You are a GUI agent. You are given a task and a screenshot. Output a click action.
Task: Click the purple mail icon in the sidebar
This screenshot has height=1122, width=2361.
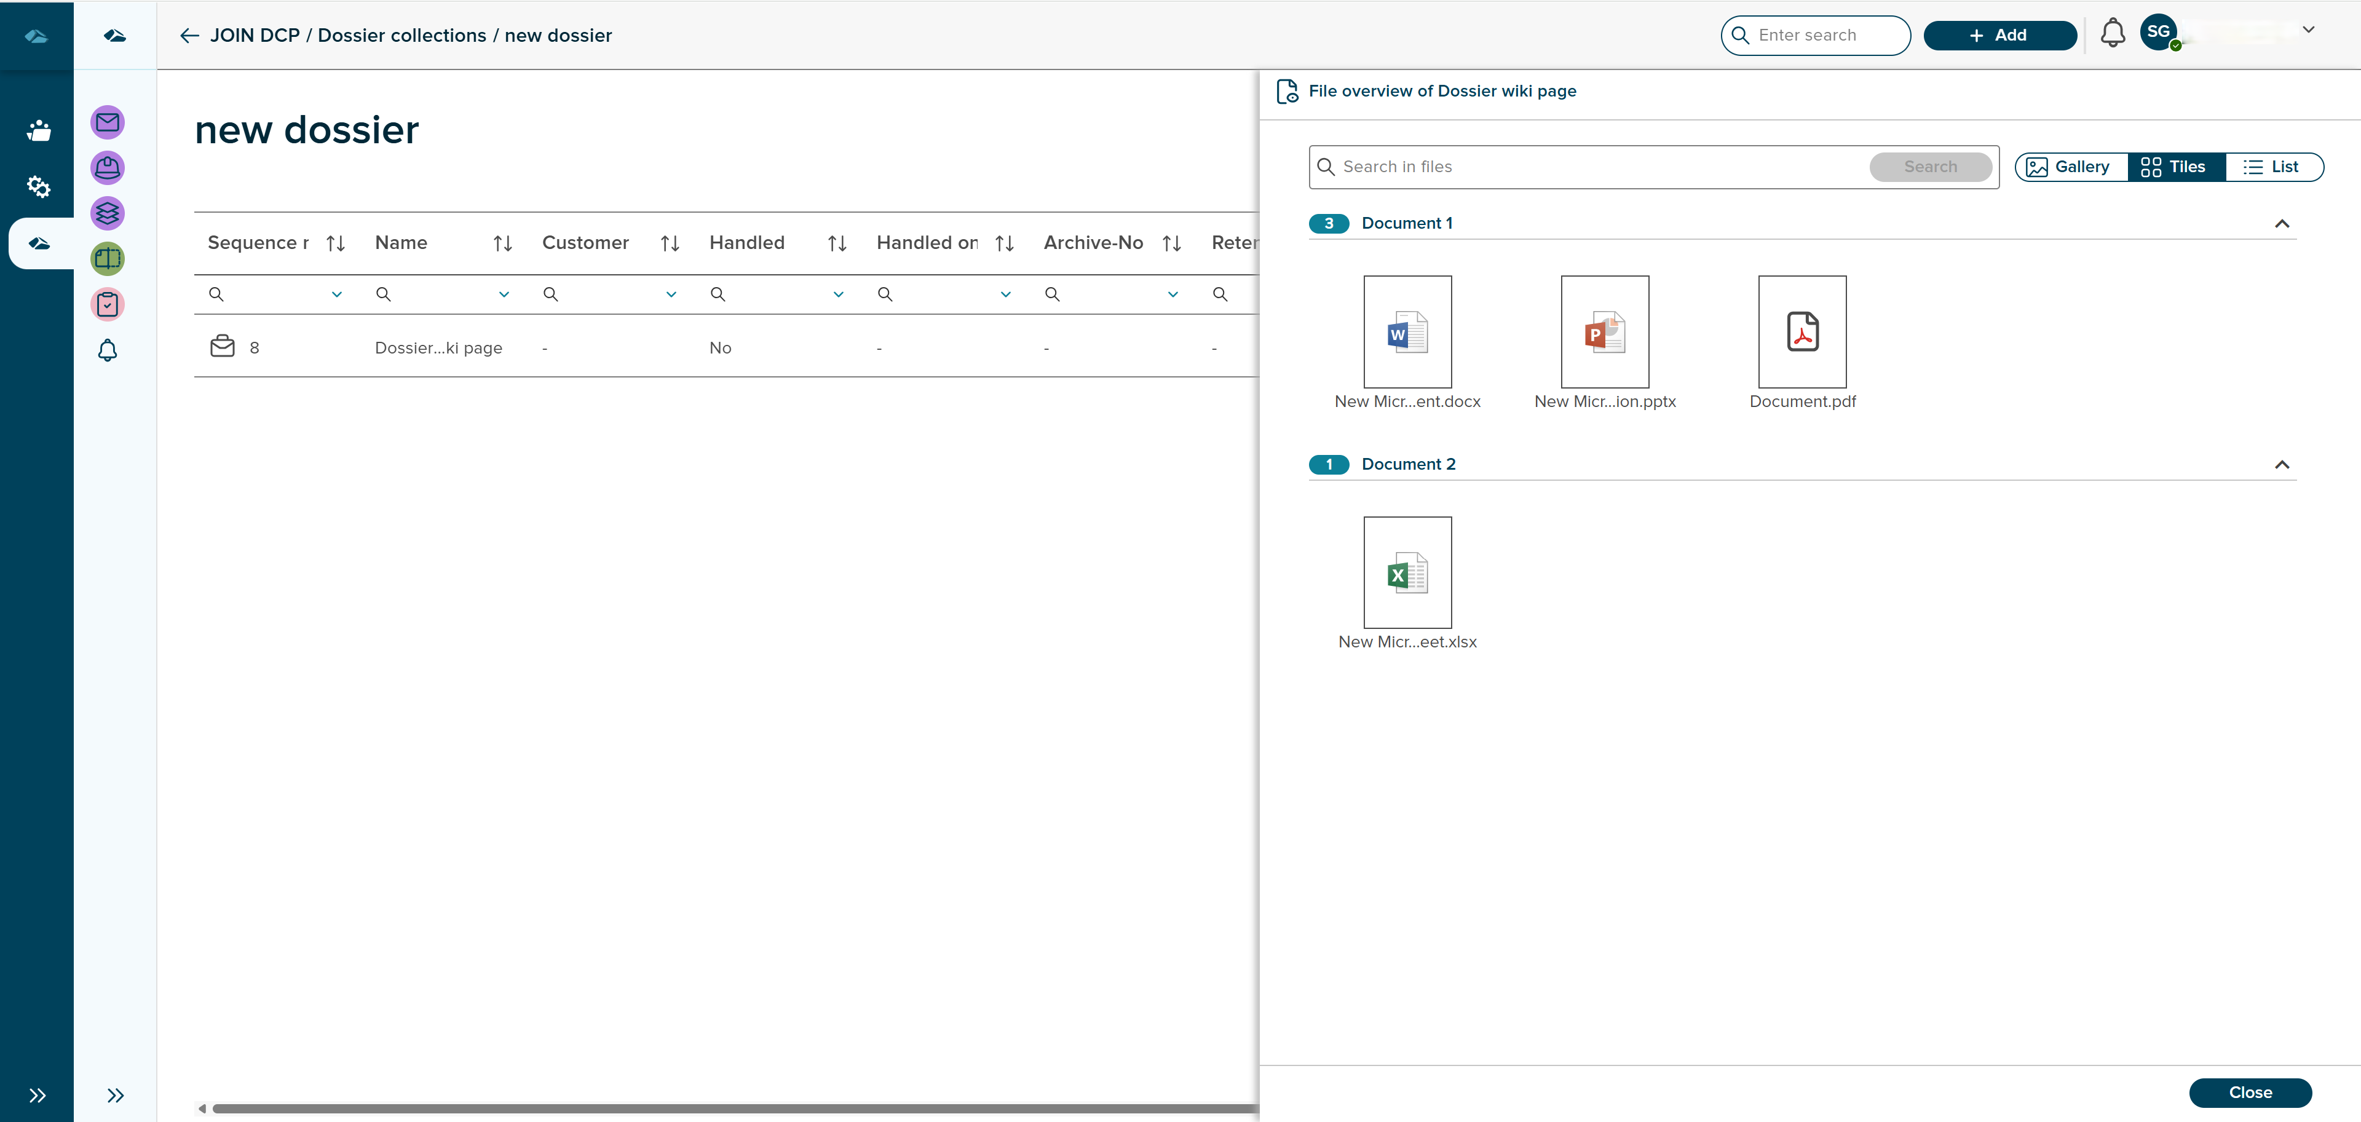pyautogui.click(x=107, y=122)
